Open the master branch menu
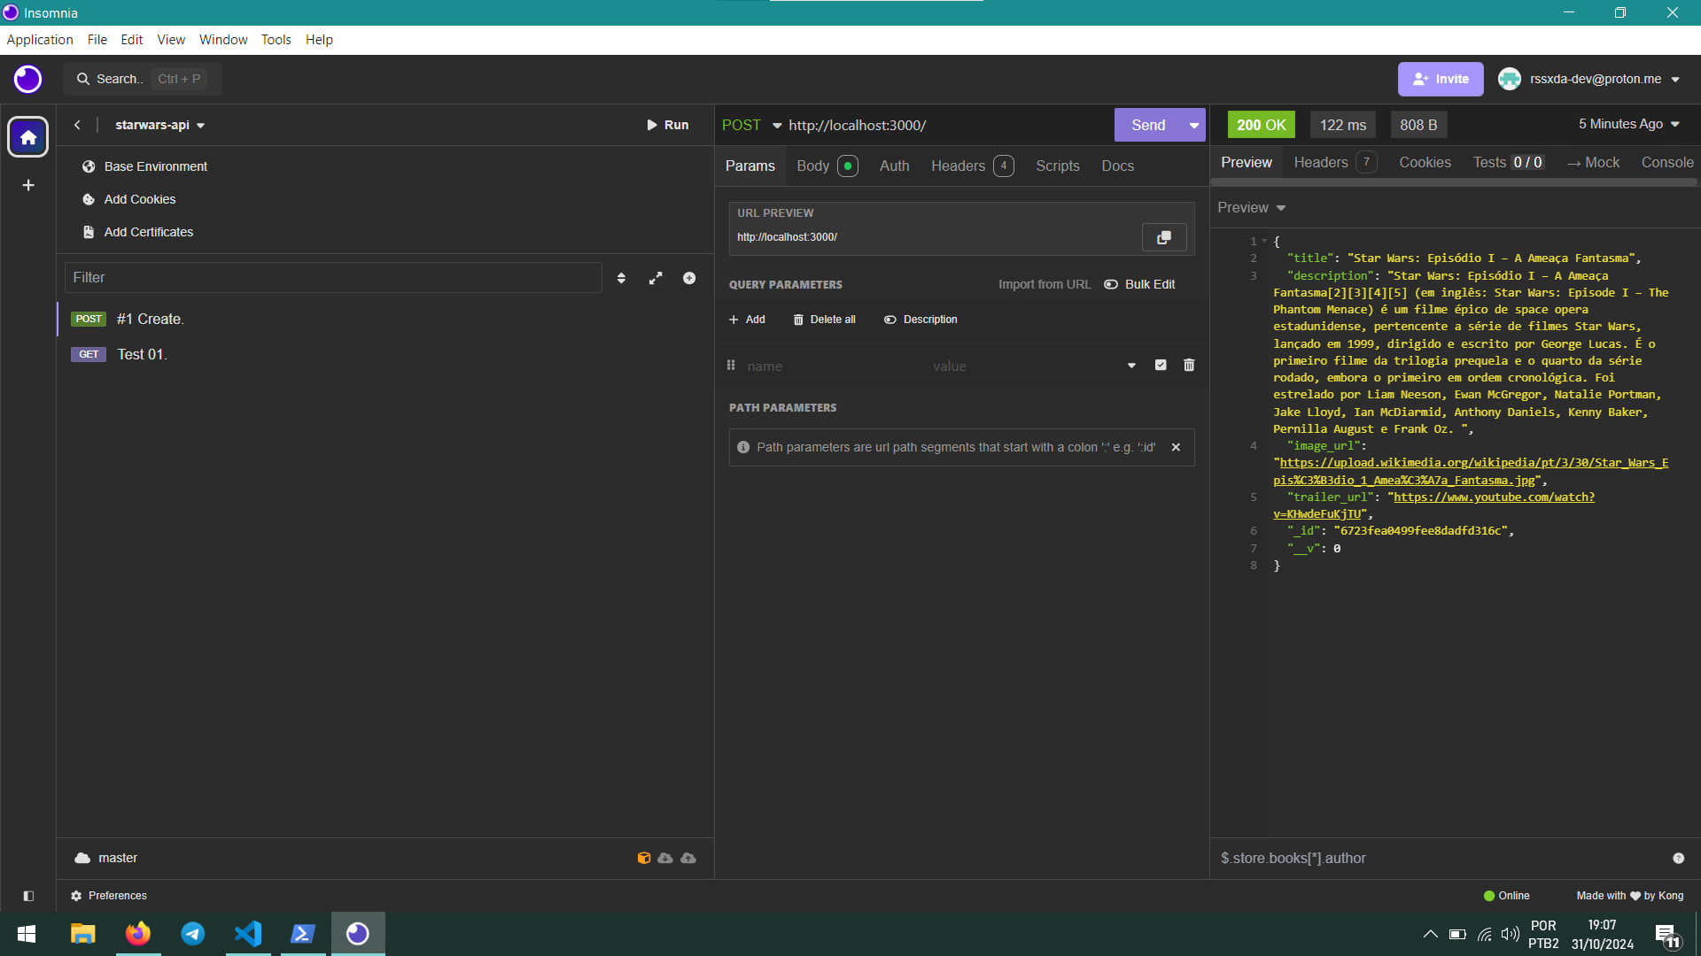Viewport: 1701px width, 956px height. click(x=106, y=858)
